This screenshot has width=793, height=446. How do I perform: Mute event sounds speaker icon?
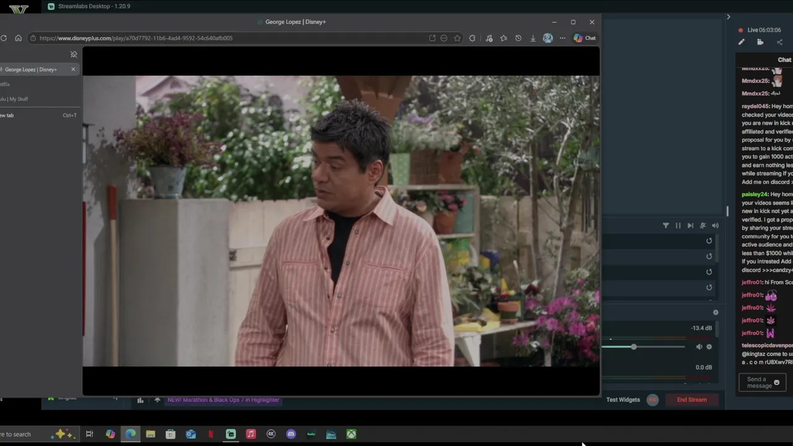coord(715,225)
